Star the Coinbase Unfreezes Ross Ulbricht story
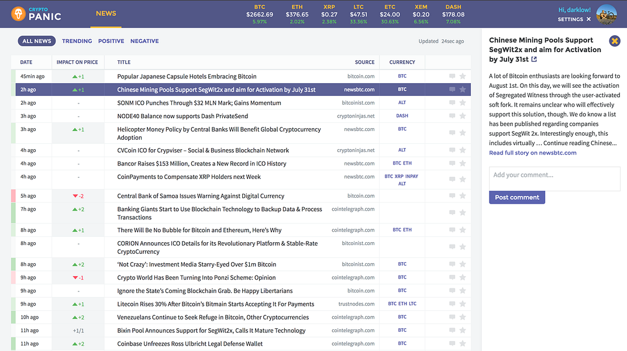This screenshot has height=351, width=627. pos(463,343)
